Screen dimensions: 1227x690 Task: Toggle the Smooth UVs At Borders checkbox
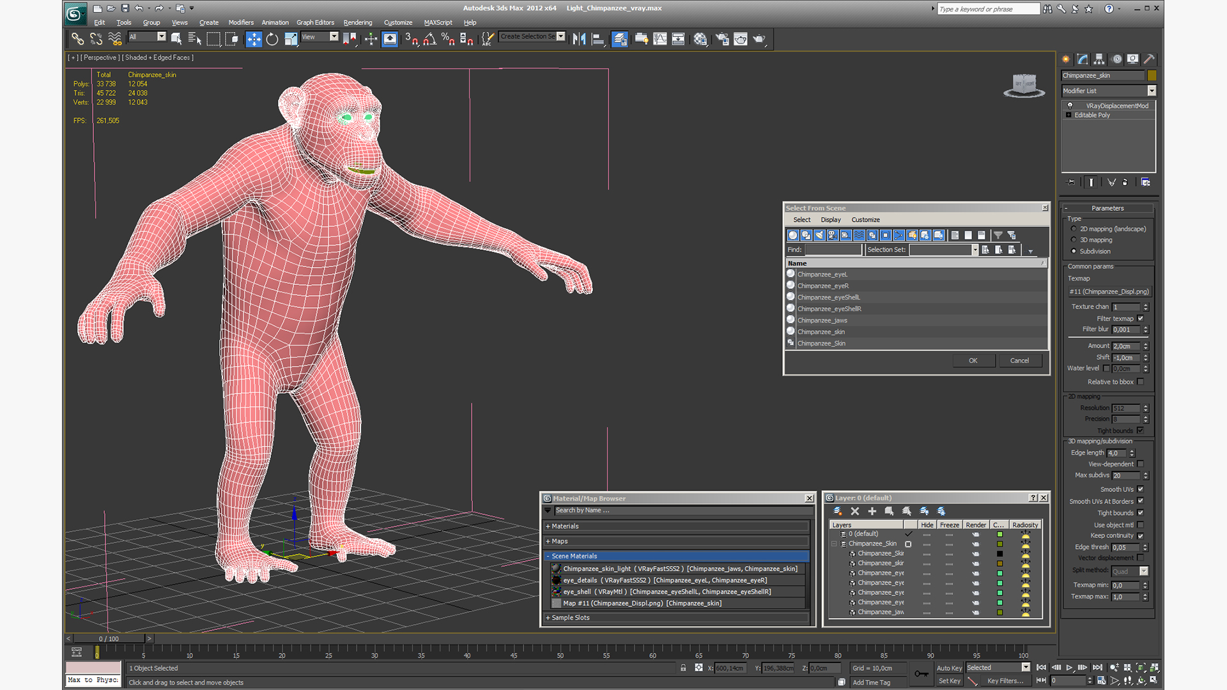pyautogui.click(x=1140, y=502)
